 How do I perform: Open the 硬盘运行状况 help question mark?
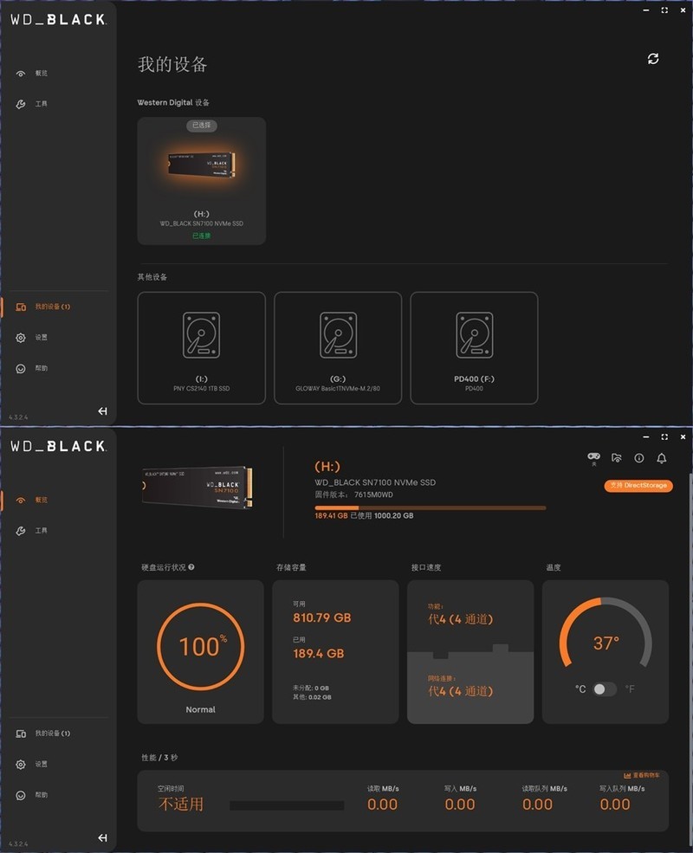(191, 567)
